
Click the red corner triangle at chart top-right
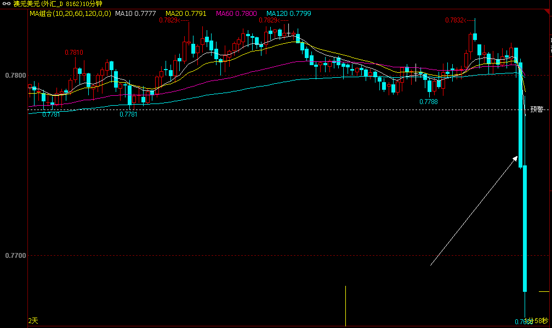(x=547, y=12)
